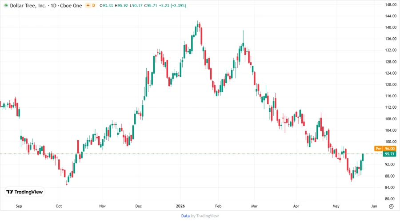Click the Apr label on time axis
The width and height of the screenshot is (400, 221).
296,206
